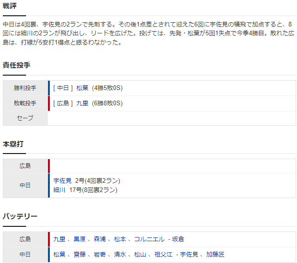This screenshot has height=263, width=297.
Task: Open 黒原 pitcher link
Action: (80, 239)
